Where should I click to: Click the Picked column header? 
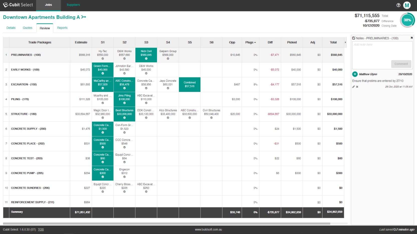point(292,42)
